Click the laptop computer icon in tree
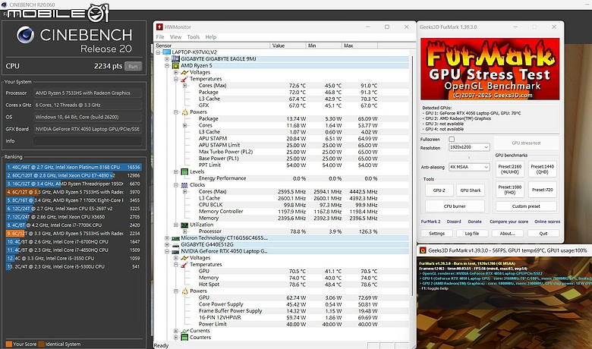The height and width of the screenshot is (349, 592). [x=166, y=52]
